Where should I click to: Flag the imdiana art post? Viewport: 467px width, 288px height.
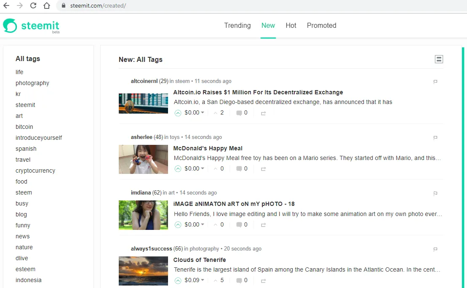coord(435,193)
